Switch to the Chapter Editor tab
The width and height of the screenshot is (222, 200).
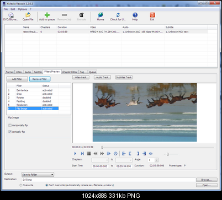[x=70, y=72]
